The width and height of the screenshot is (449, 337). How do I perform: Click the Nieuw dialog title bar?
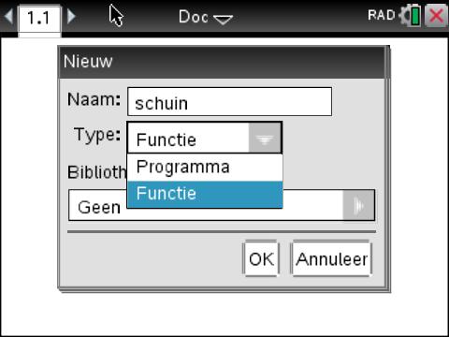pyautogui.click(x=222, y=62)
